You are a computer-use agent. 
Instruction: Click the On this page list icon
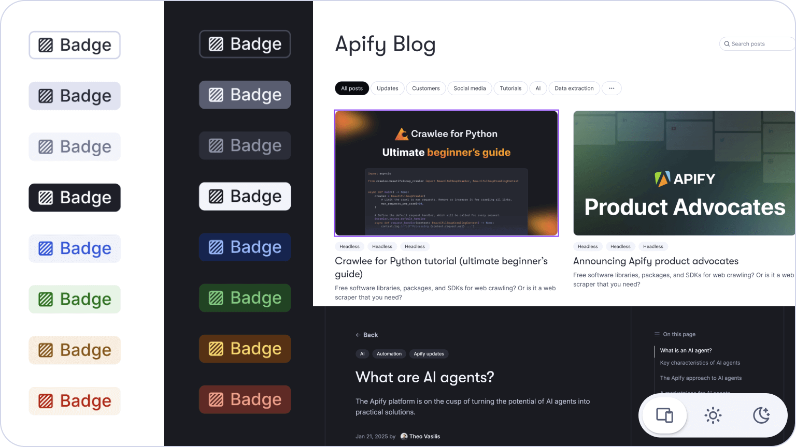pos(656,334)
